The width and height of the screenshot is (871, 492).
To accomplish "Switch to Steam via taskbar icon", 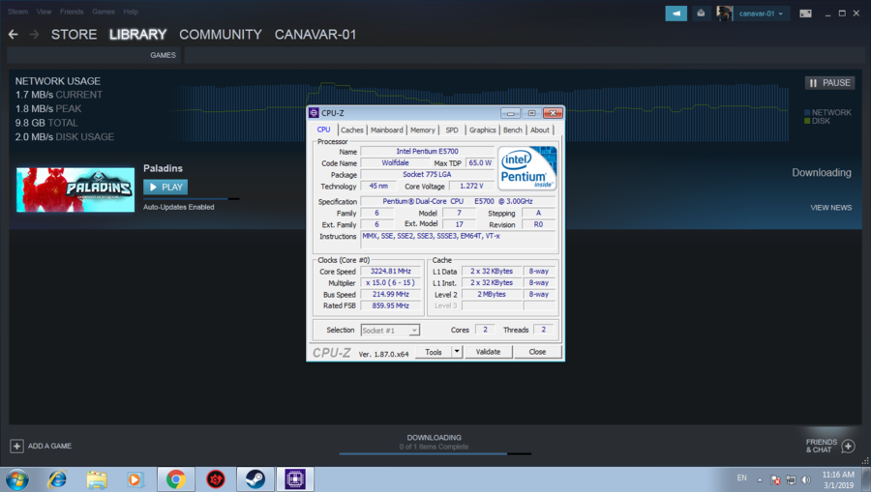I will (255, 479).
